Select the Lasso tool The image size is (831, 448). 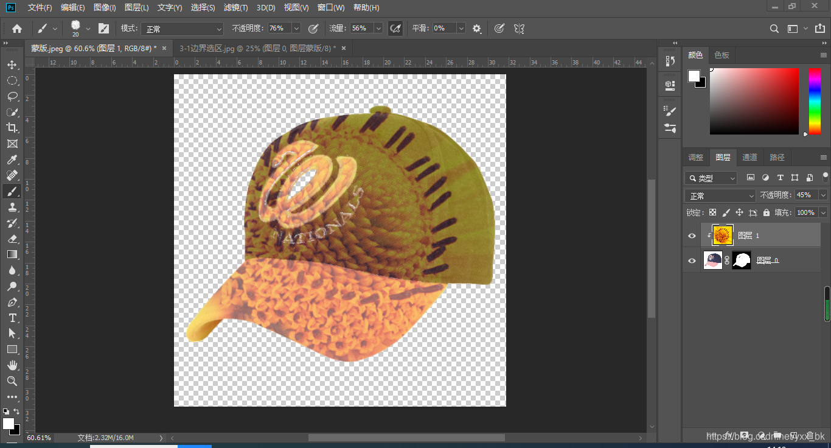12,96
